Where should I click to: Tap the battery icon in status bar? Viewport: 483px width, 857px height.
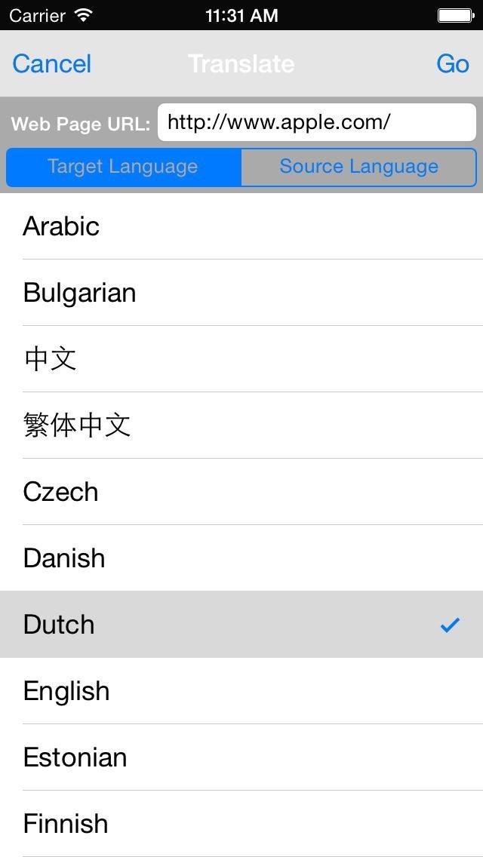(x=455, y=15)
